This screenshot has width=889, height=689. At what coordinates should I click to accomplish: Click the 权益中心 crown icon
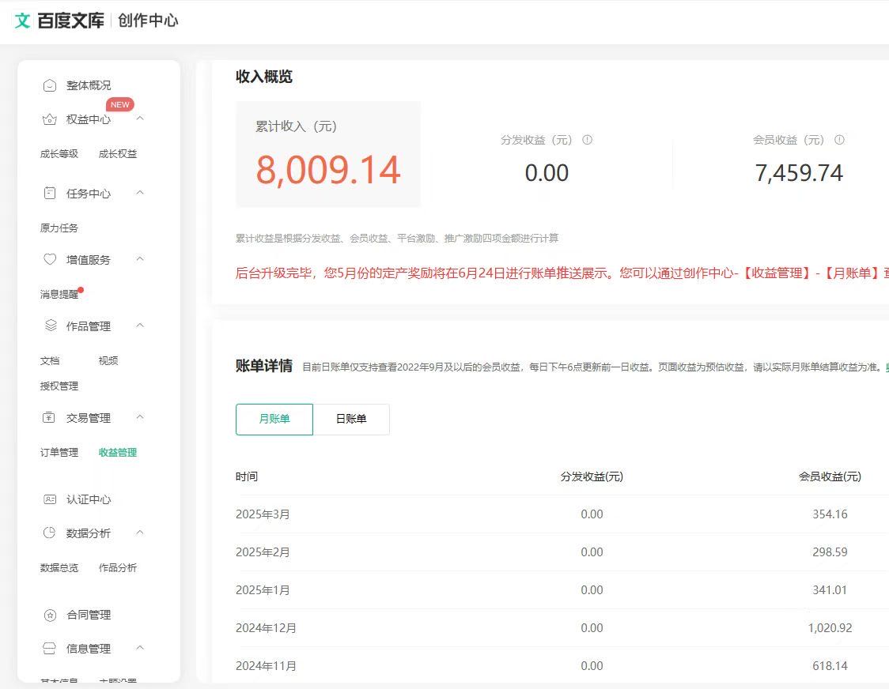point(50,119)
